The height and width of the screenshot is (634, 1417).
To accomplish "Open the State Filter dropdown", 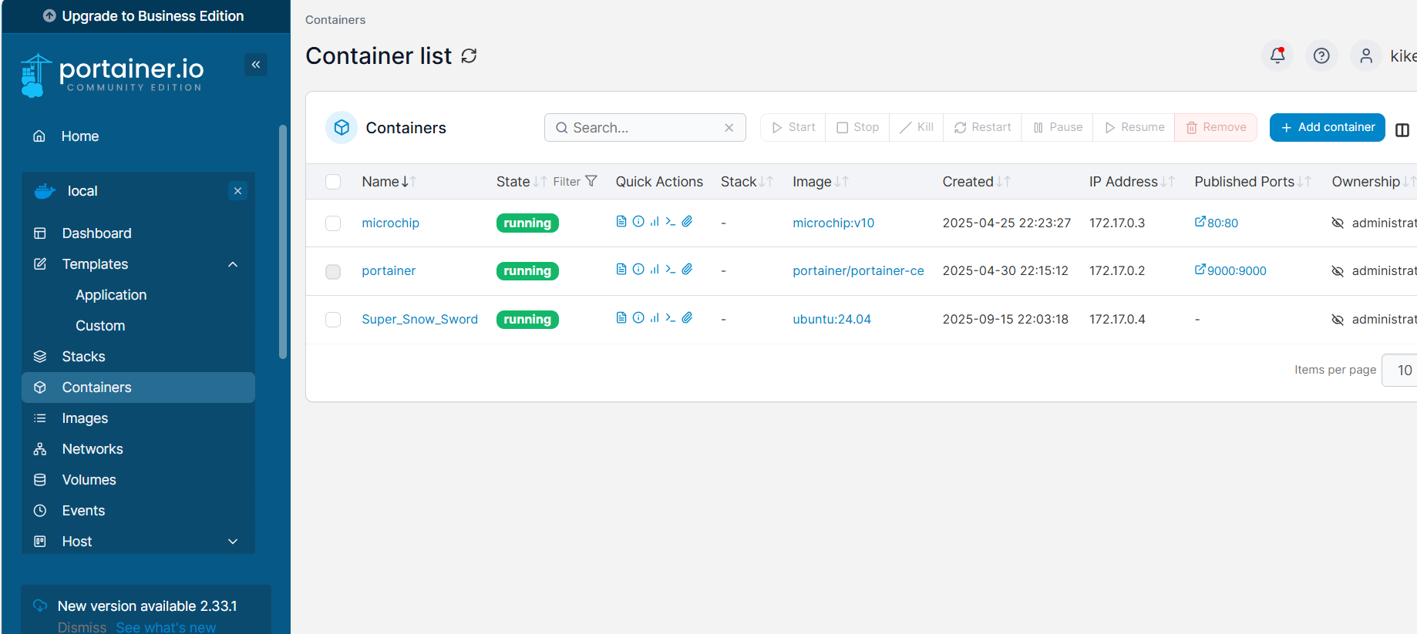I will point(575,182).
